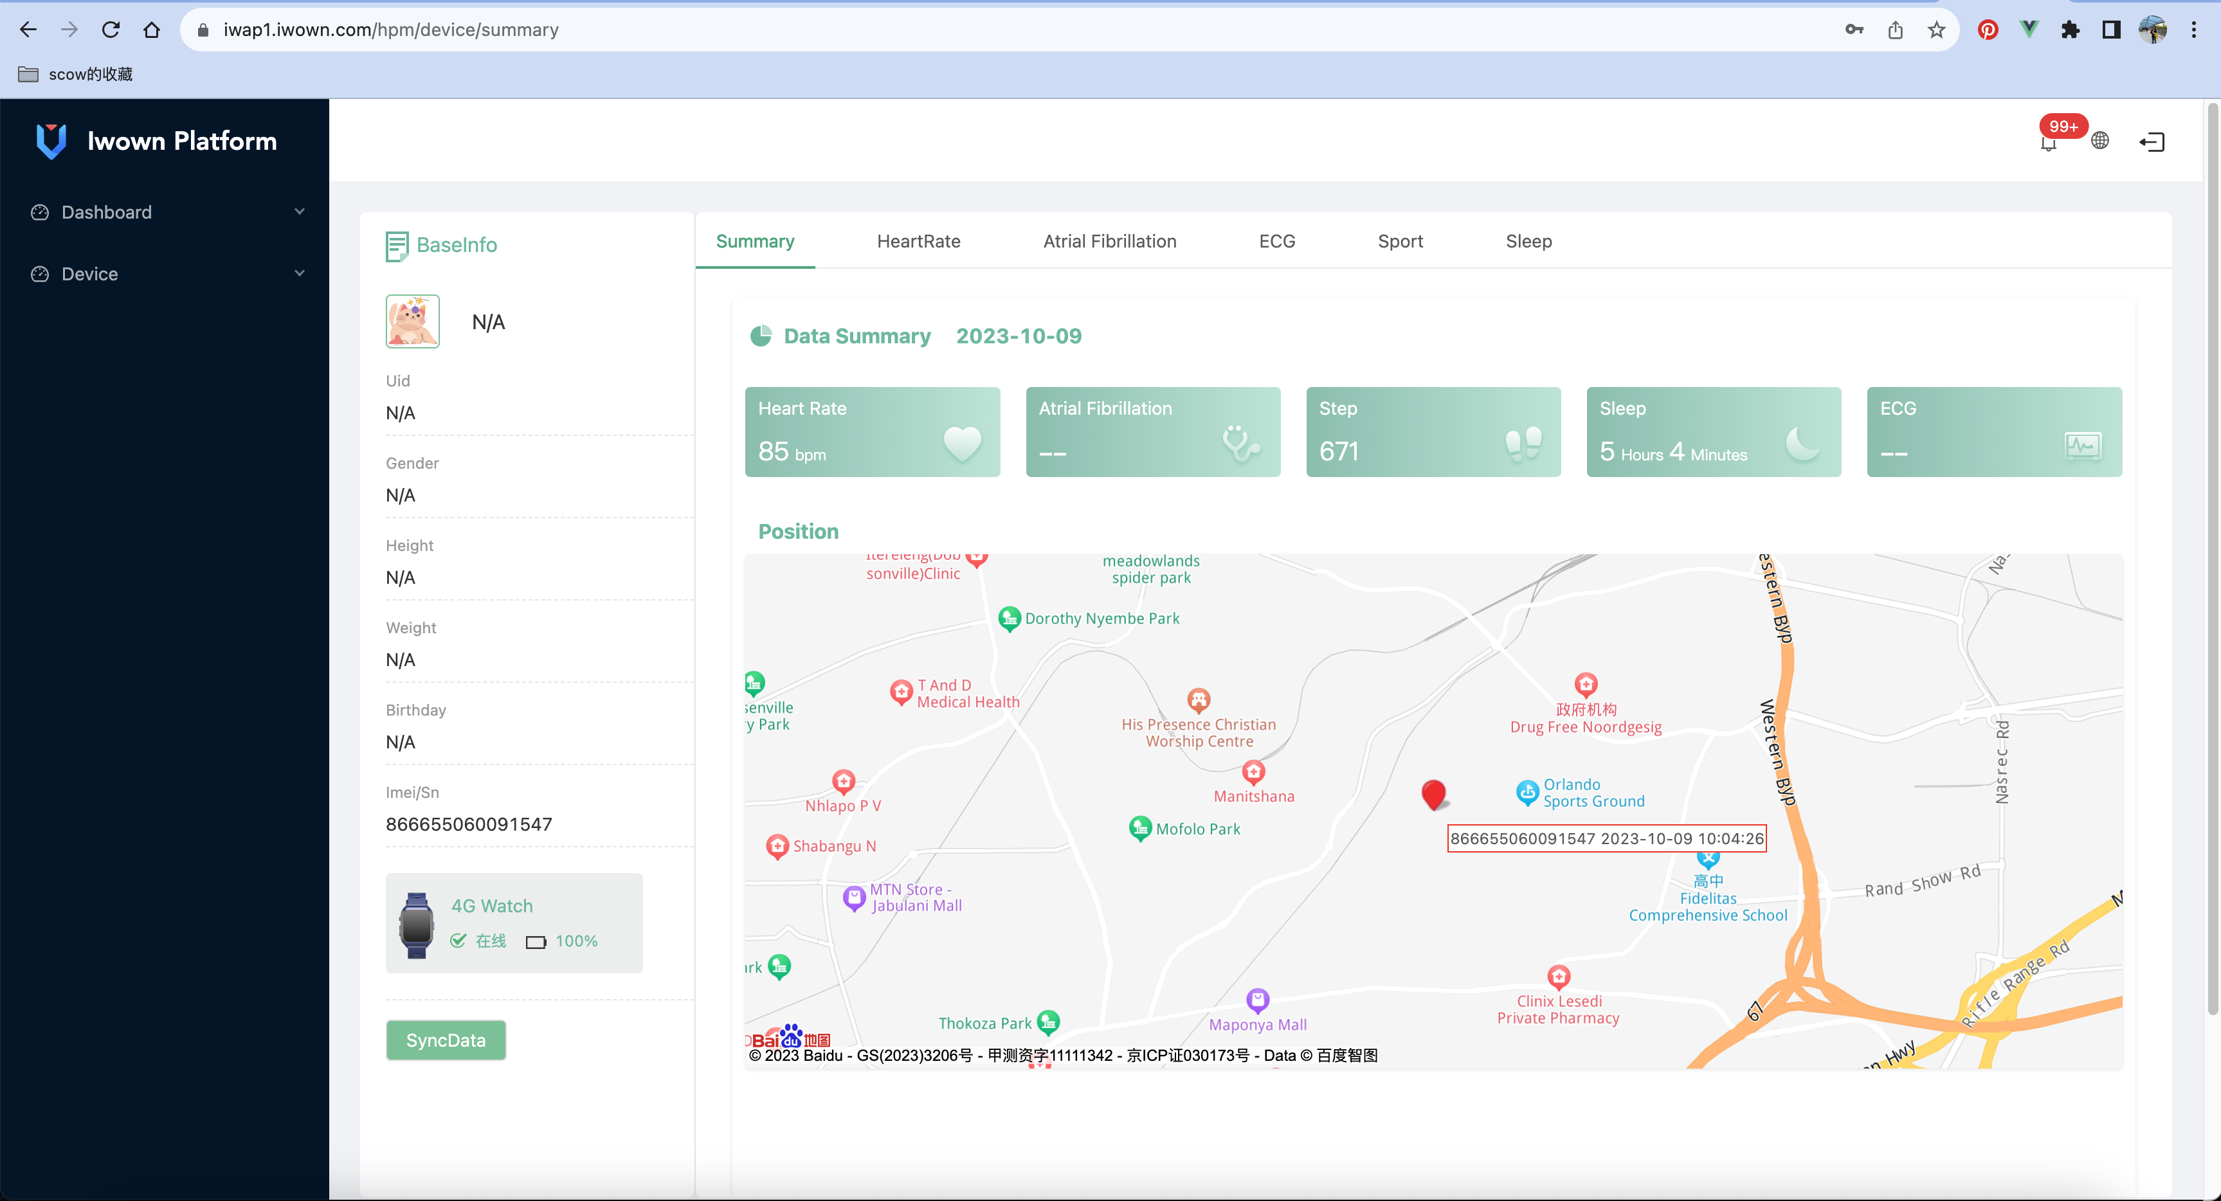Click the Heart Rate card heart icon
The width and height of the screenshot is (2221, 1201).
click(962, 445)
